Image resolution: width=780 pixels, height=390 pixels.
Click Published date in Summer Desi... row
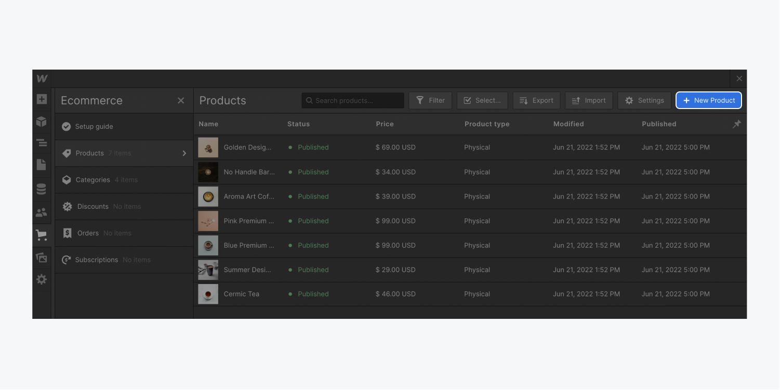click(676, 270)
